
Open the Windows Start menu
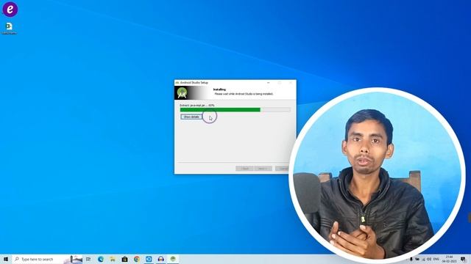(6, 259)
